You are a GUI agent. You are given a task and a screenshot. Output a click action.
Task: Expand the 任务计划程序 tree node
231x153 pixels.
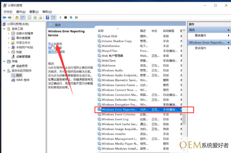9,33
